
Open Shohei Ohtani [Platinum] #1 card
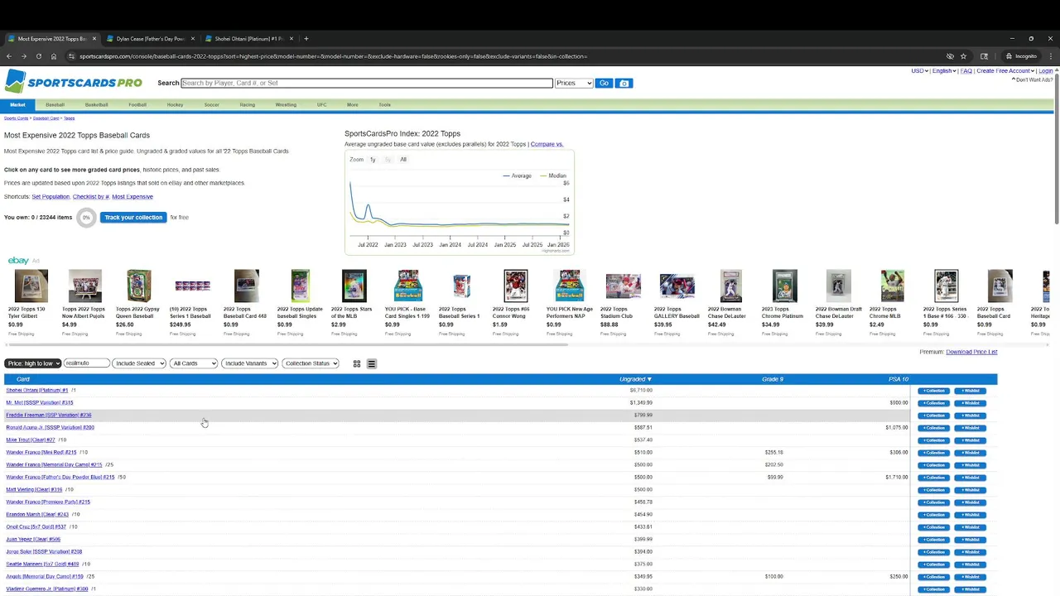(x=36, y=391)
